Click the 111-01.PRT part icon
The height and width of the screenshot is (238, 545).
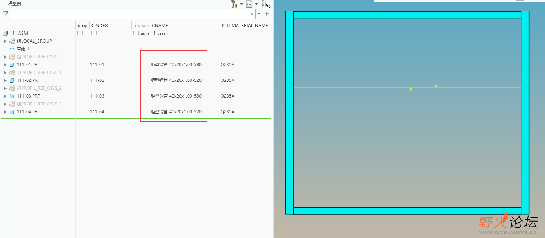tap(12, 65)
